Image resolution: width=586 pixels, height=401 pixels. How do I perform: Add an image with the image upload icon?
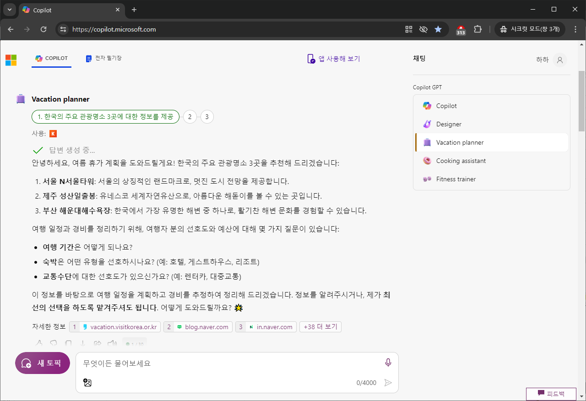pos(87,383)
